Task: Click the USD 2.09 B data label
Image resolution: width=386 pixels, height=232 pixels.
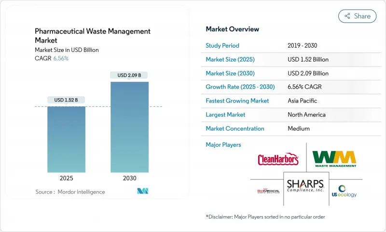Action: click(x=129, y=75)
